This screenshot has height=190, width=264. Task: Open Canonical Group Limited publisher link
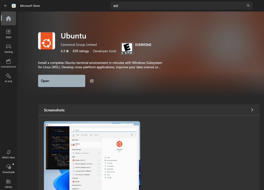(78, 44)
